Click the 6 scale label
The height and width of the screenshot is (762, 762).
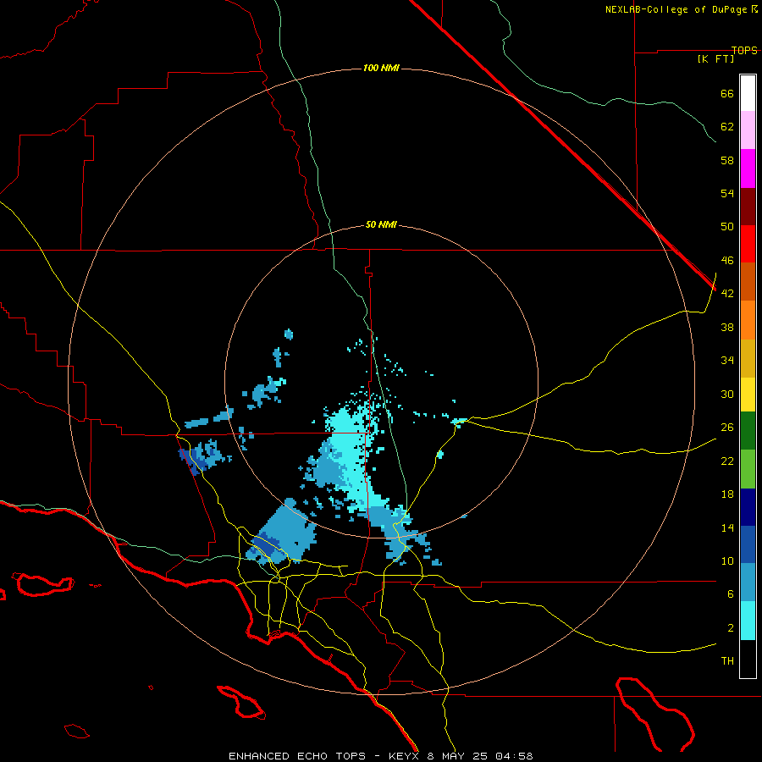(731, 594)
